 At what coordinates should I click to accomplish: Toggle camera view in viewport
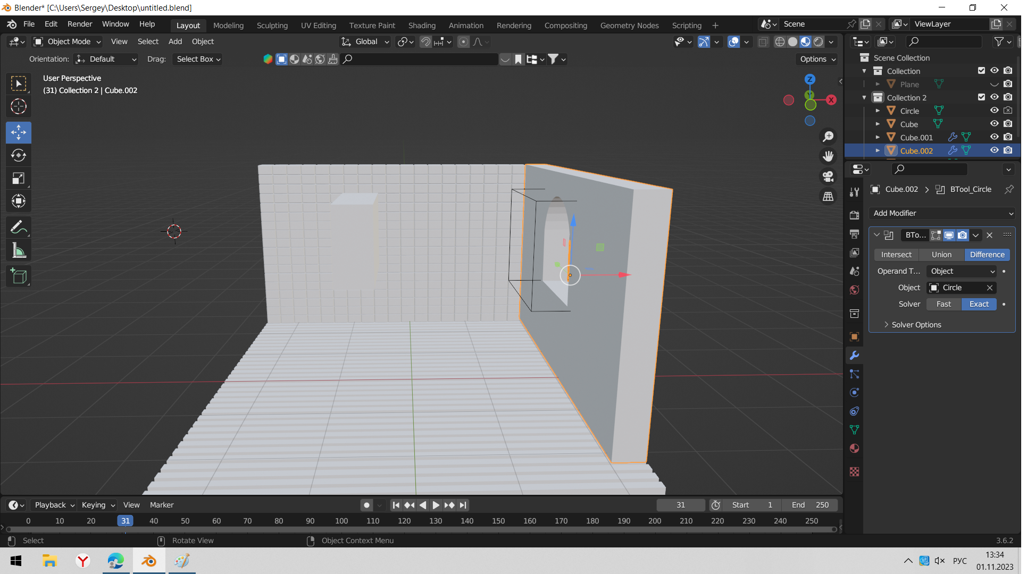click(828, 176)
